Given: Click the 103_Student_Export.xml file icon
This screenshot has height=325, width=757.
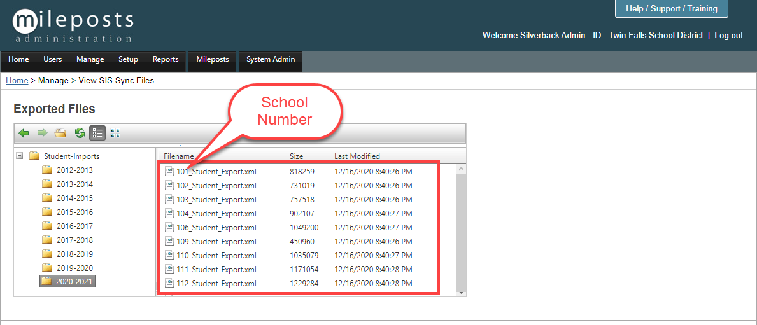Looking at the screenshot, I should (x=169, y=199).
